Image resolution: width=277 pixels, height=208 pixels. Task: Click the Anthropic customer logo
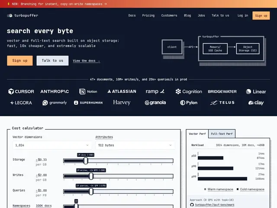tap(55, 91)
